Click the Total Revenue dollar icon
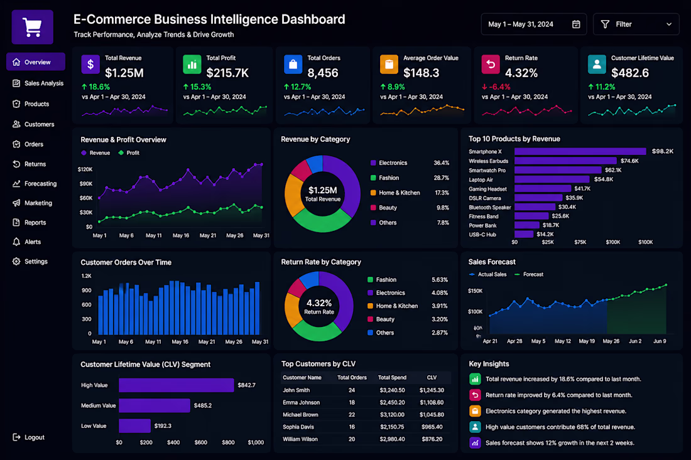Image resolution: width=691 pixels, height=460 pixels. [90, 64]
